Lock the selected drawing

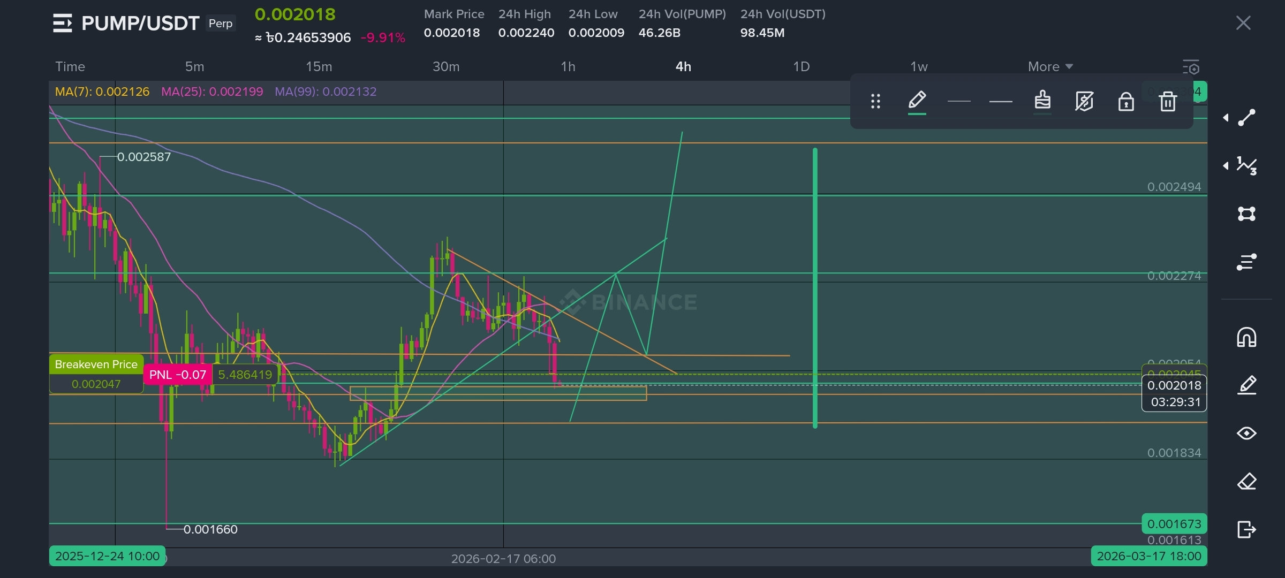point(1125,101)
